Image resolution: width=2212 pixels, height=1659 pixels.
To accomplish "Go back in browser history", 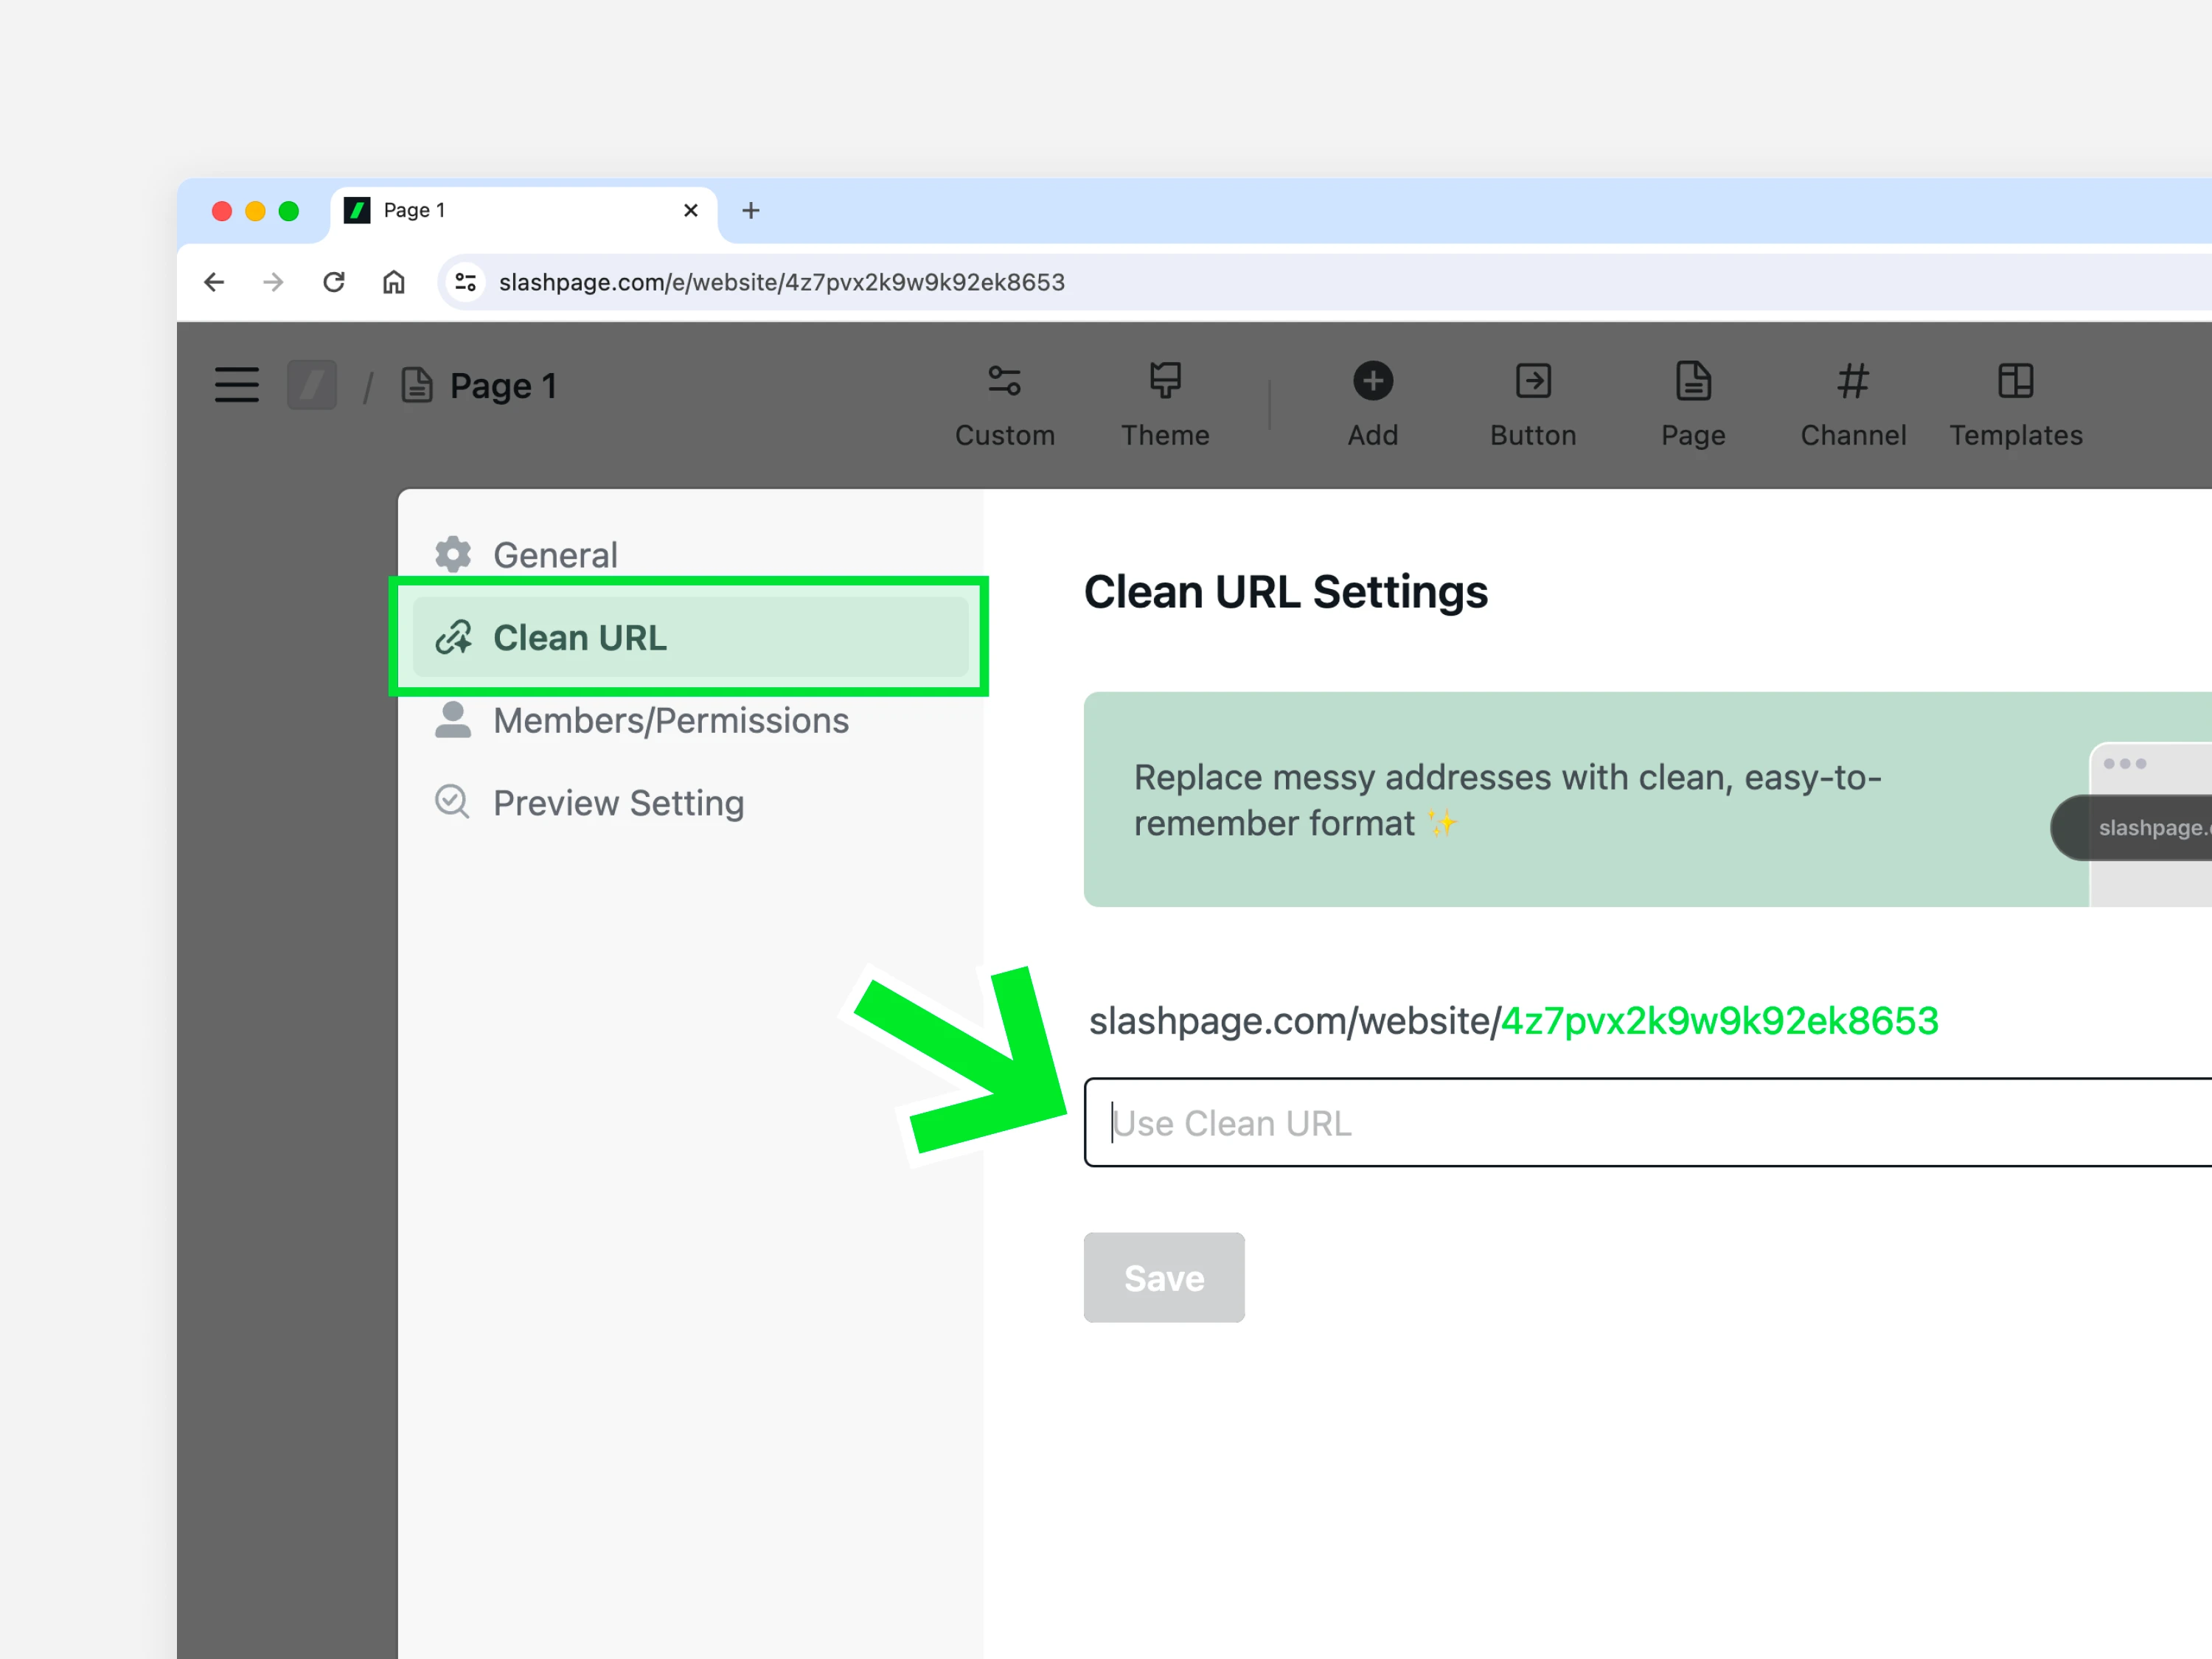I will click(214, 282).
